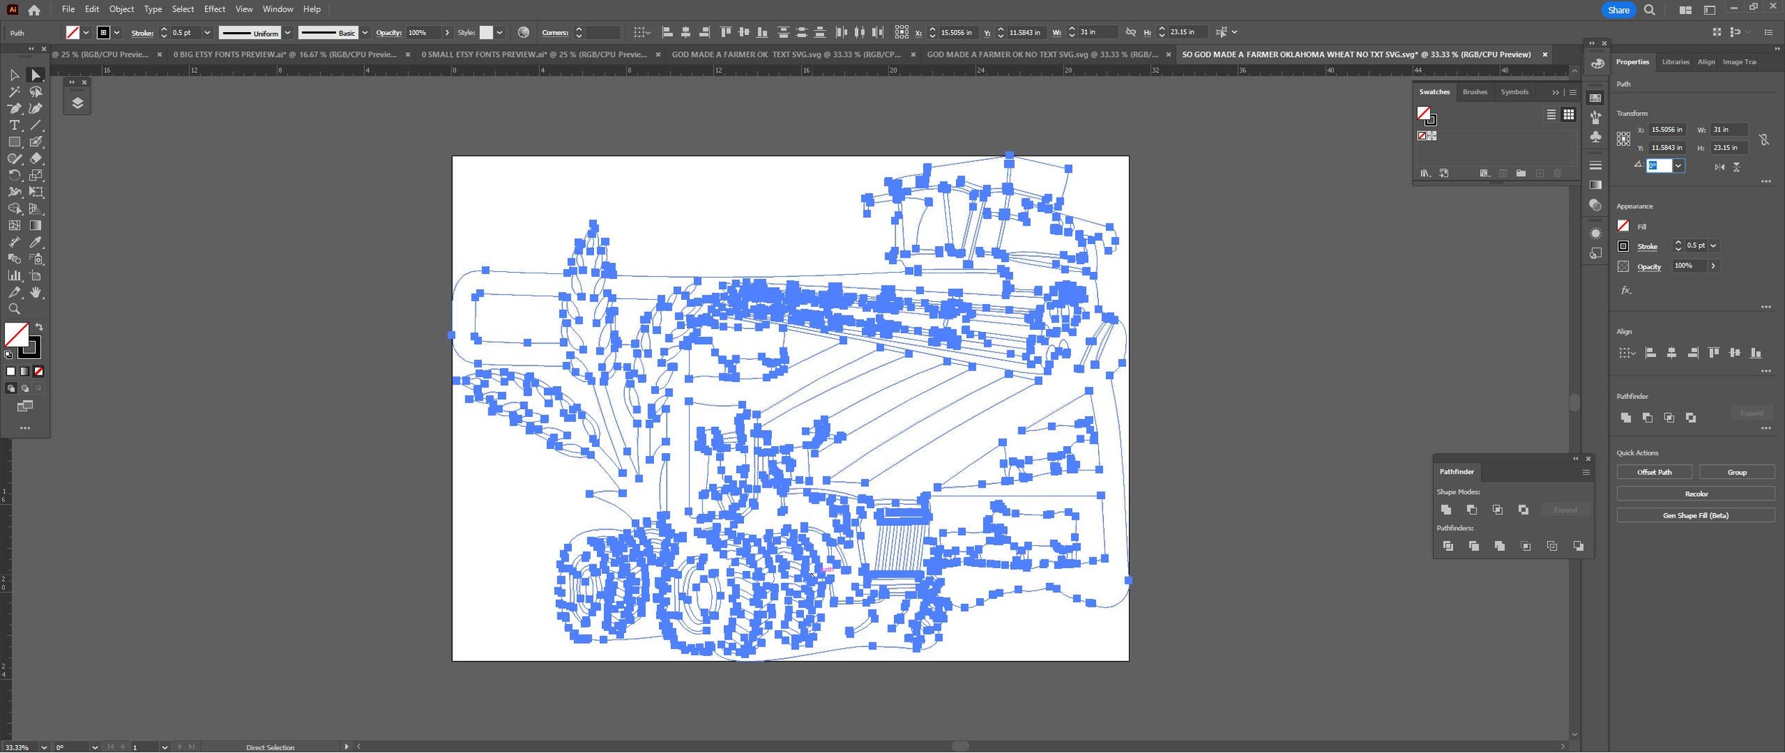Click the Registration swatch in Swatches panel
This screenshot has height=753, width=1785.
[x=1432, y=136]
